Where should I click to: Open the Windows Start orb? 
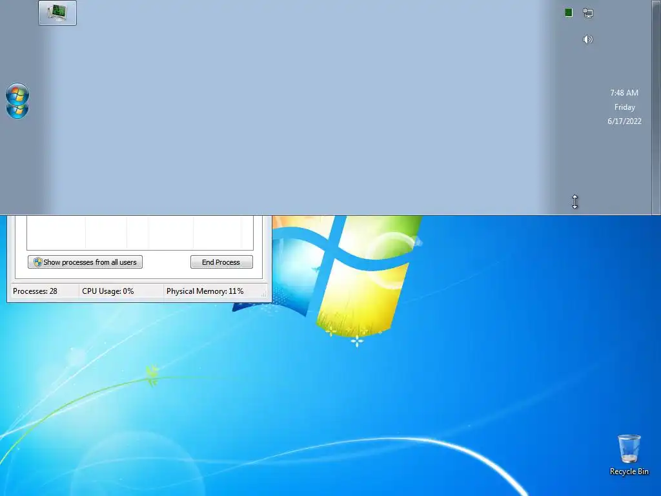tap(17, 100)
